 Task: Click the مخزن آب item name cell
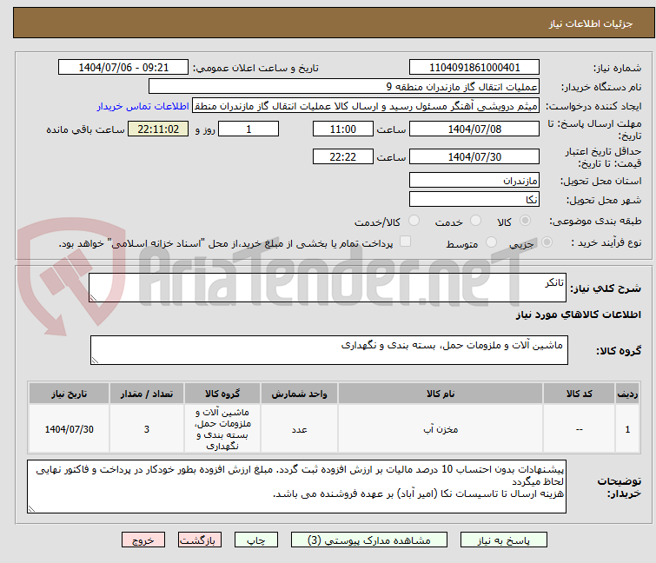[x=441, y=429]
